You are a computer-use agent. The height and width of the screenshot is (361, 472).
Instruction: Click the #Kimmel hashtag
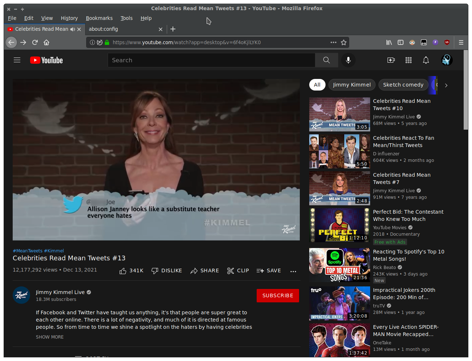54,251
